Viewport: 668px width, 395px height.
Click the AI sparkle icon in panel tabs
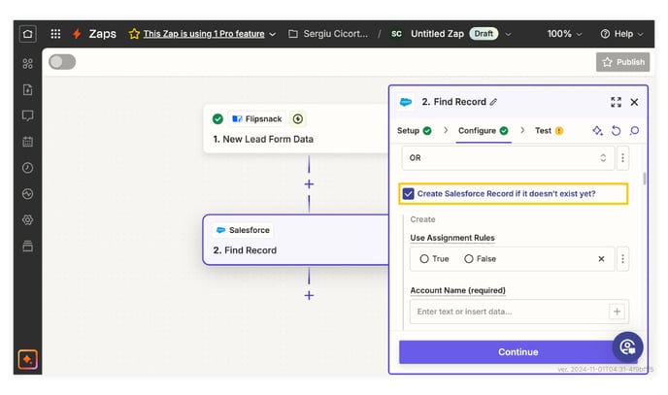597,131
